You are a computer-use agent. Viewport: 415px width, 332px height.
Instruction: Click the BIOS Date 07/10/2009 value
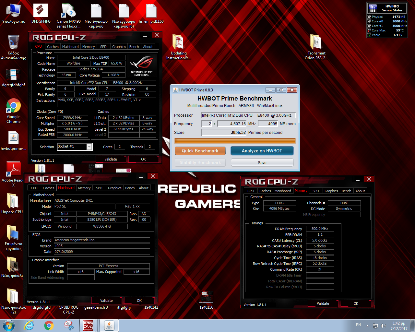click(102, 252)
